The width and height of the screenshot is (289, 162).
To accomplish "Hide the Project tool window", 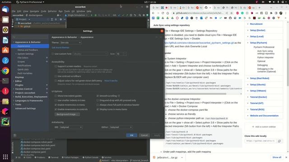I will [x=65, y=19].
